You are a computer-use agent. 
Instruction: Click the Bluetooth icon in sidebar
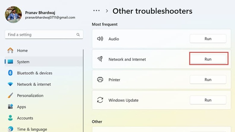click(11, 73)
